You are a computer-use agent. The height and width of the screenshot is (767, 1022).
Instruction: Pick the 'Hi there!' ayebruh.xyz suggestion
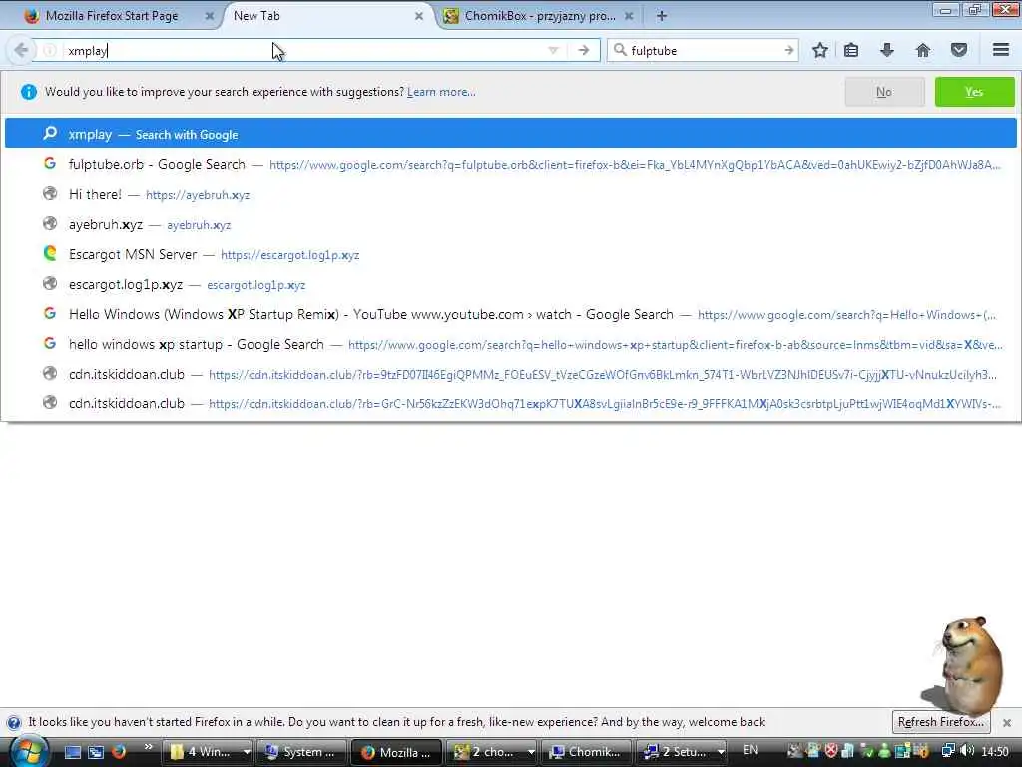[510, 195]
